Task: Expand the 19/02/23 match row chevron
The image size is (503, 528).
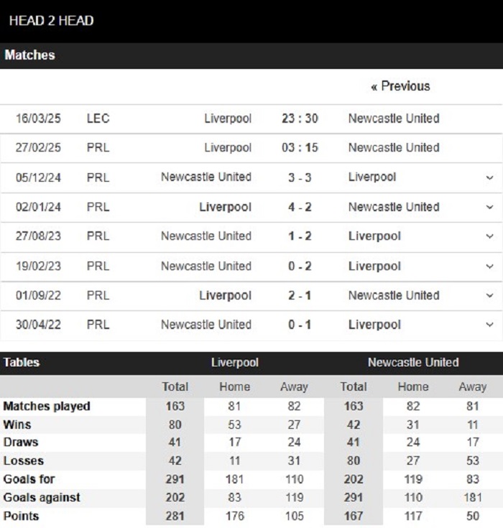Action: [x=489, y=267]
